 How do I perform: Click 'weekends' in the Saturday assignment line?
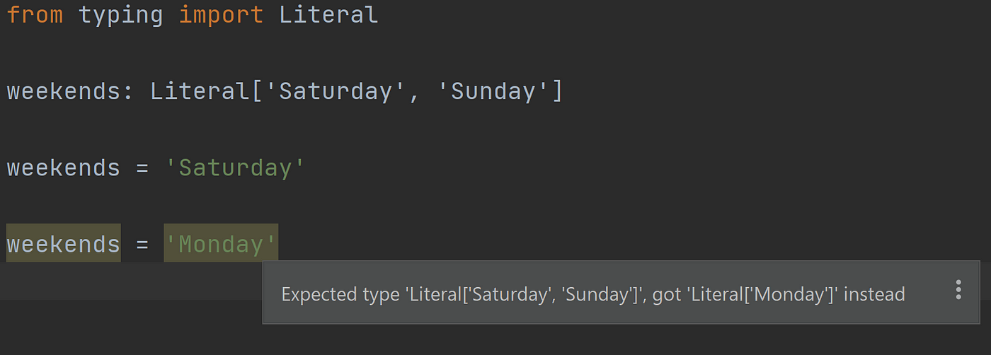point(63,168)
